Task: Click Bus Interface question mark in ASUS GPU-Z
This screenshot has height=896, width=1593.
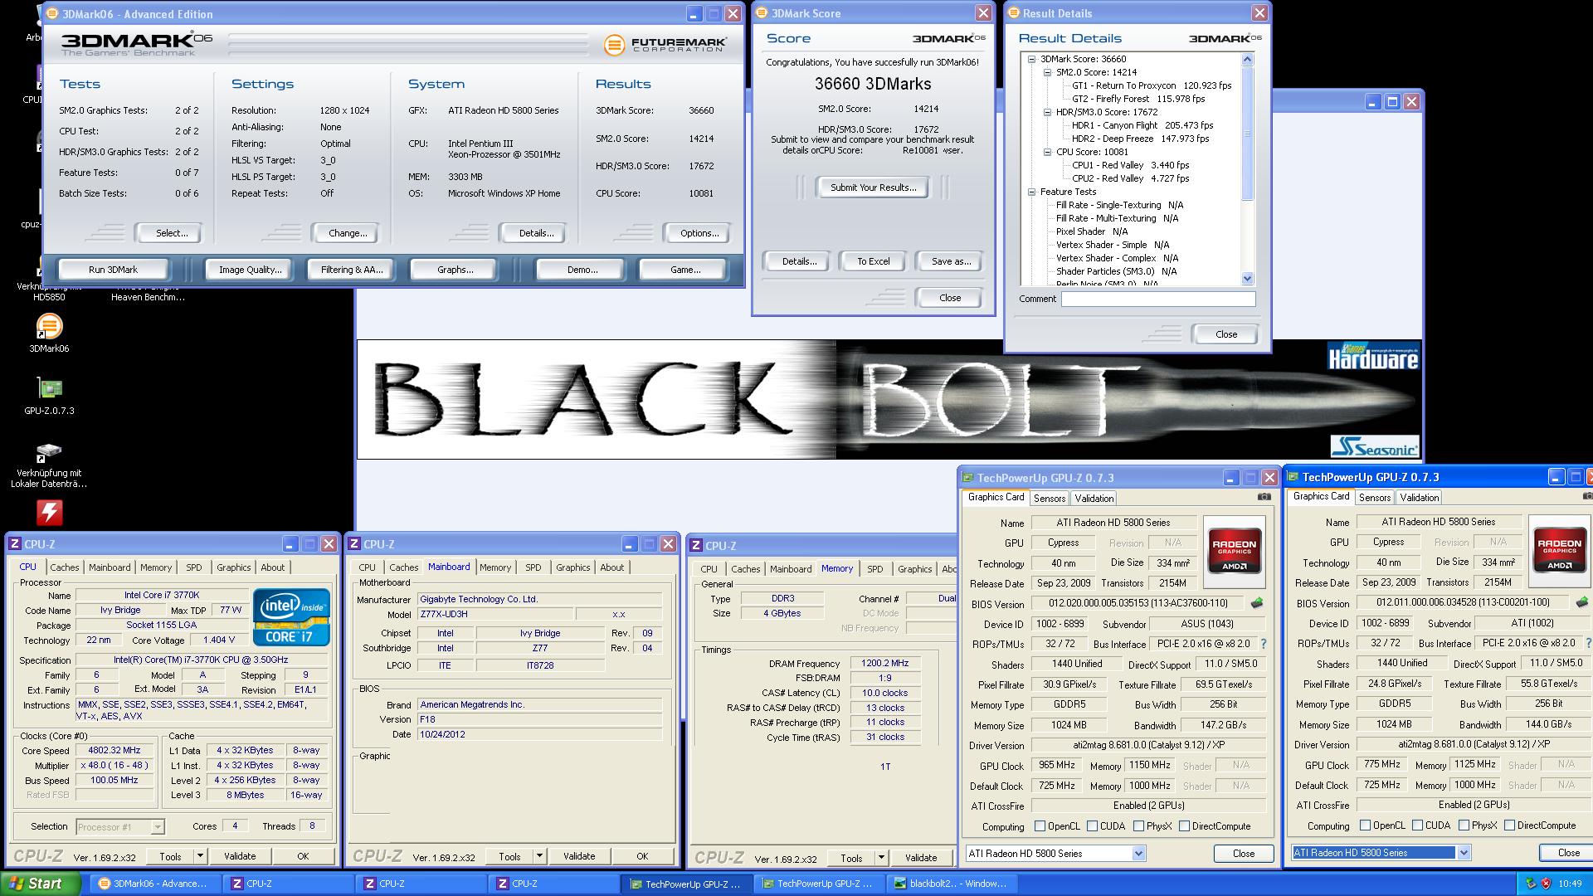Action: (1264, 644)
